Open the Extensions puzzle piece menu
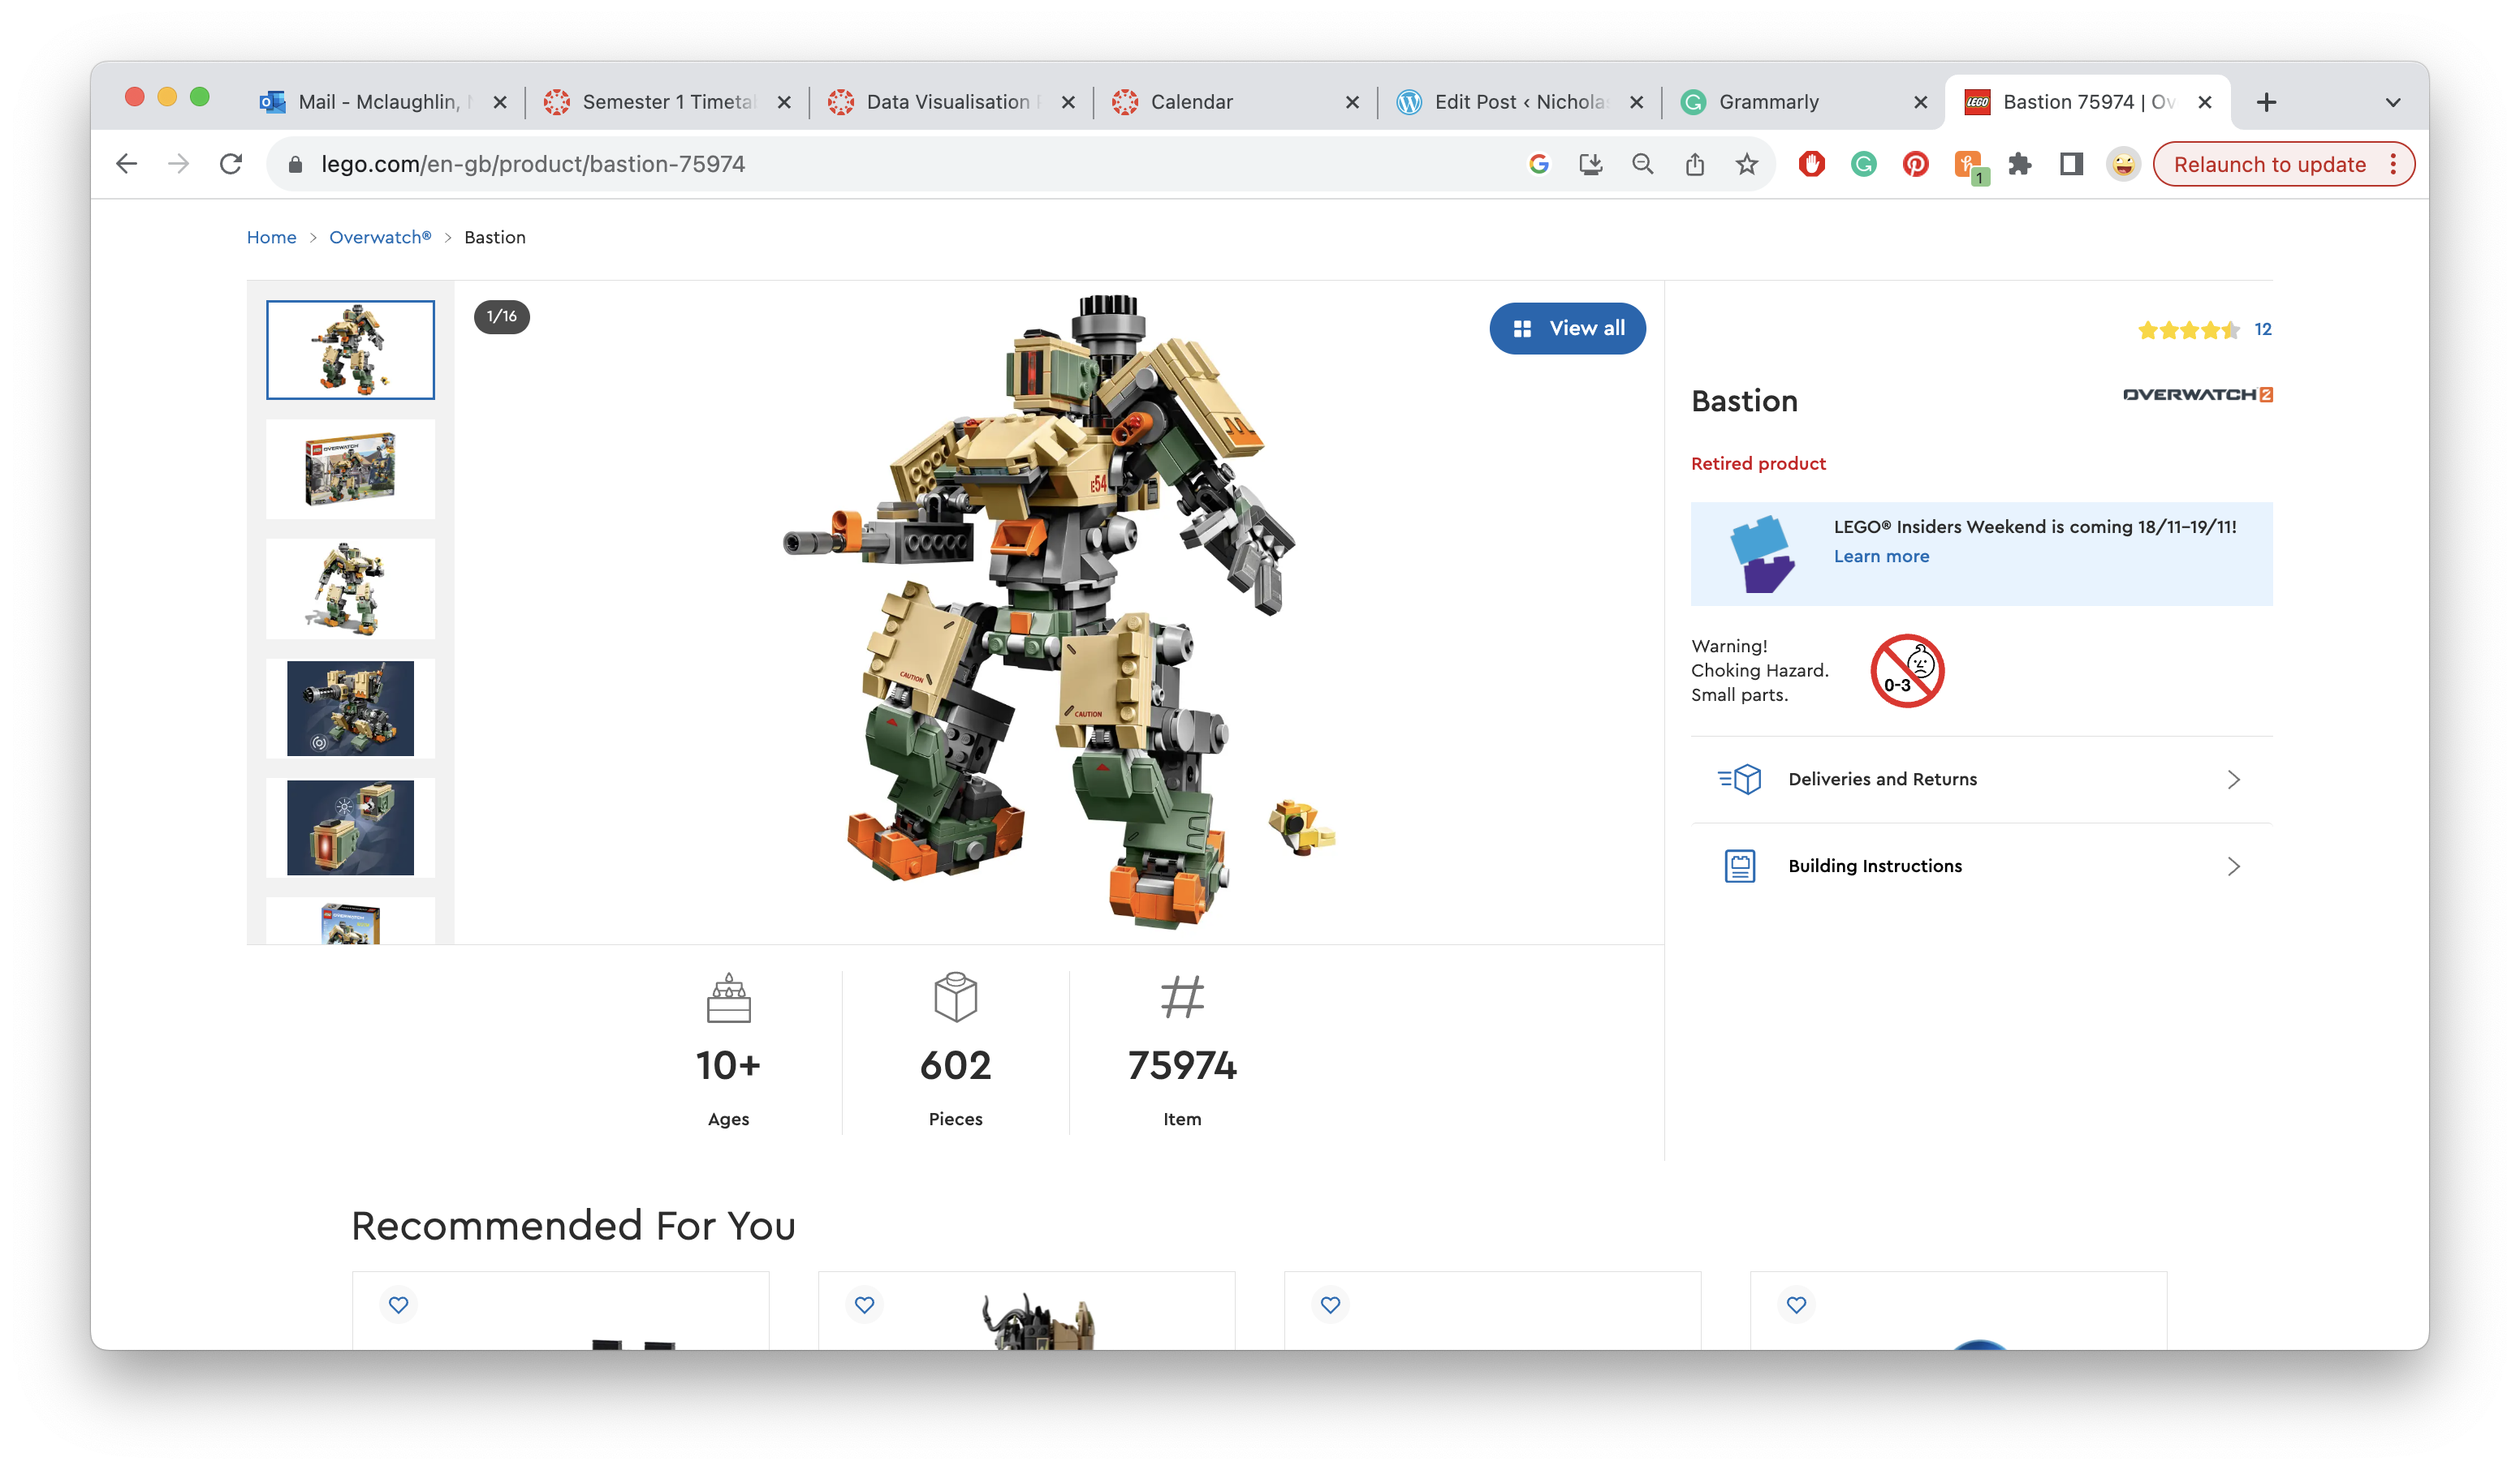The width and height of the screenshot is (2520, 1470). pyautogui.click(x=2019, y=164)
